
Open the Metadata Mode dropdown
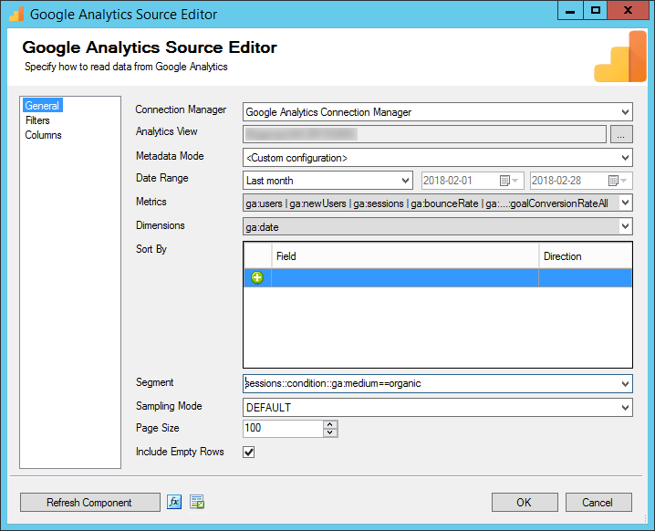pos(625,158)
